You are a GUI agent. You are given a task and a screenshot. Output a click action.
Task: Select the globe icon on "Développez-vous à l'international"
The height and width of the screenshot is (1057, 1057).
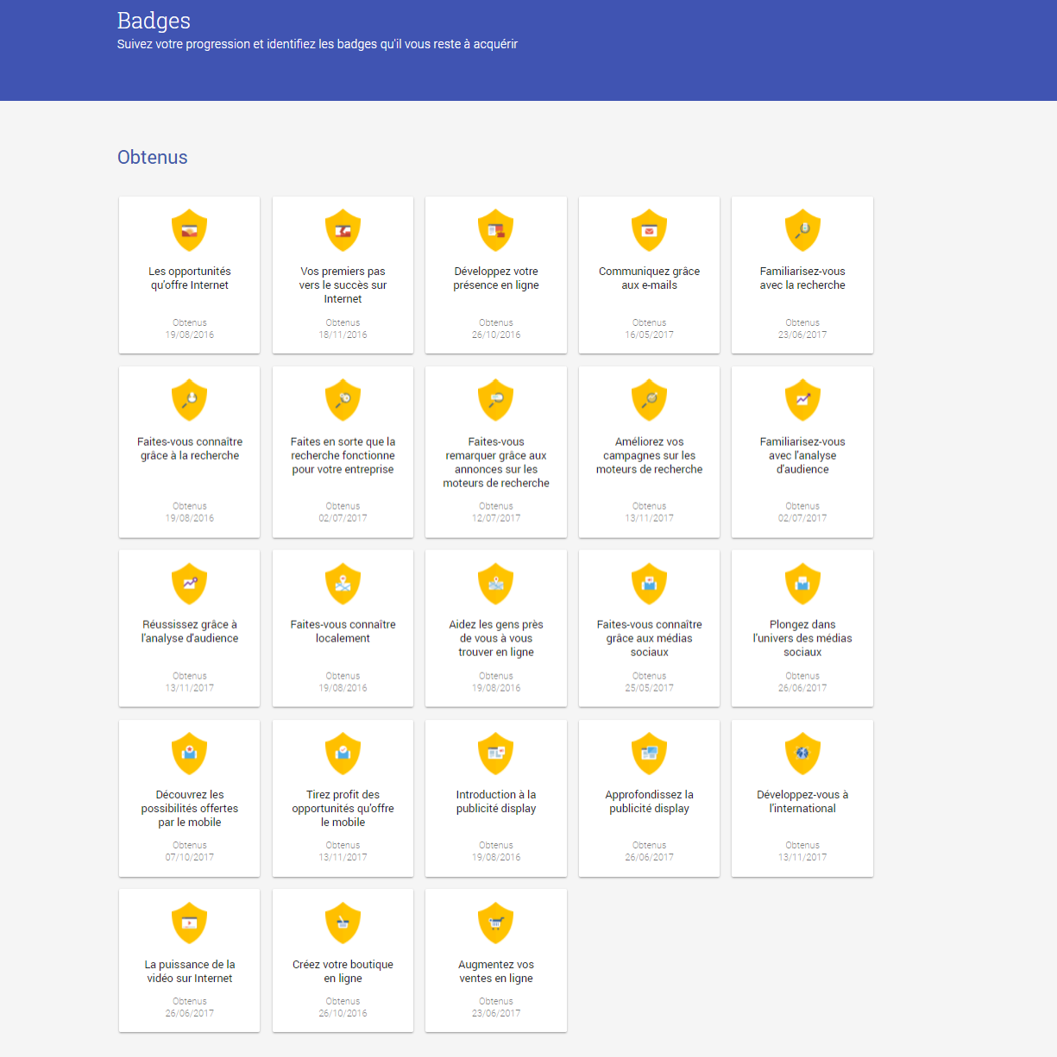click(x=802, y=753)
